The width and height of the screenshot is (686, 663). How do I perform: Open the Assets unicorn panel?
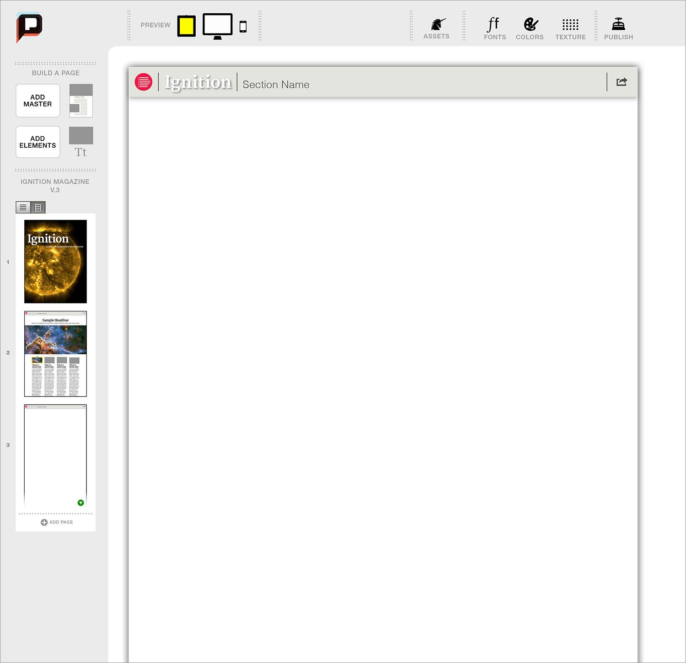436,29
